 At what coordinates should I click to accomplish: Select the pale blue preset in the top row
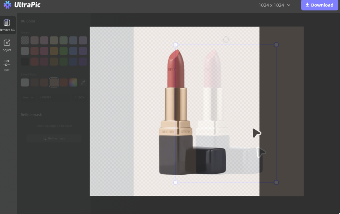(73, 40)
